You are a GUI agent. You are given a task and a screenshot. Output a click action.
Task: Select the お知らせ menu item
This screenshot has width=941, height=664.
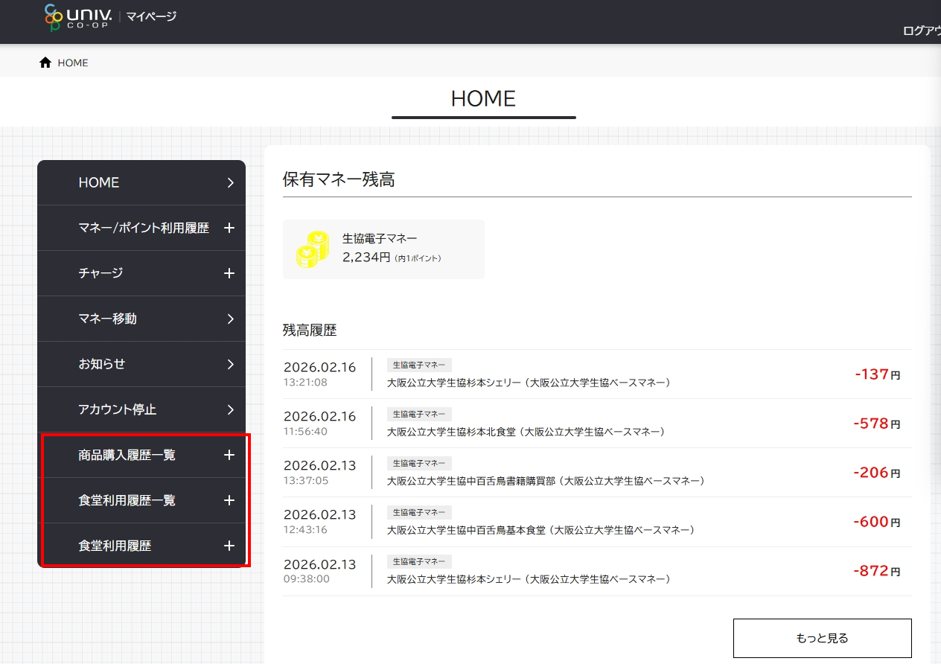[x=102, y=364]
